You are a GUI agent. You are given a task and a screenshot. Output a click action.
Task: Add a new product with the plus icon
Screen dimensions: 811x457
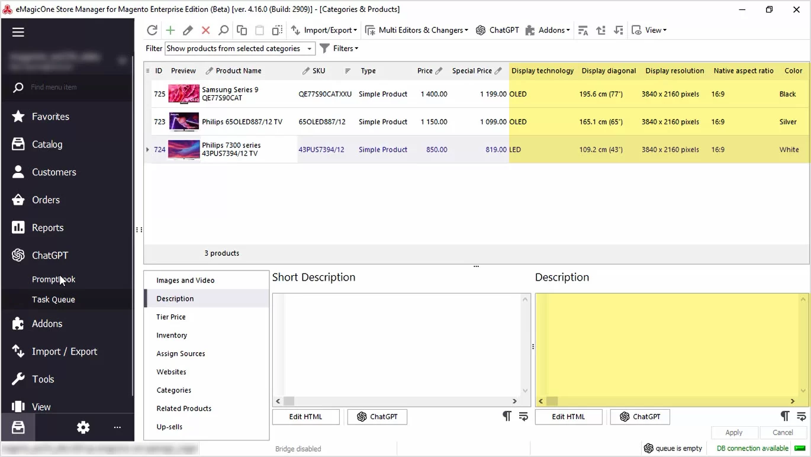pyautogui.click(x=170, y=30)
